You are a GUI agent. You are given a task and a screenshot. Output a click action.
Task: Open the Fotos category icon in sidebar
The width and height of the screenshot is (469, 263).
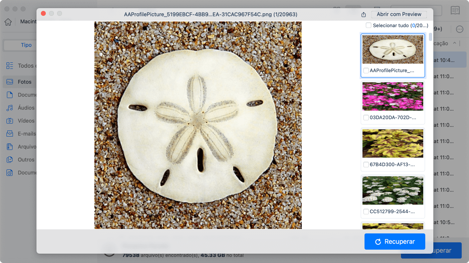pos(10,82)
